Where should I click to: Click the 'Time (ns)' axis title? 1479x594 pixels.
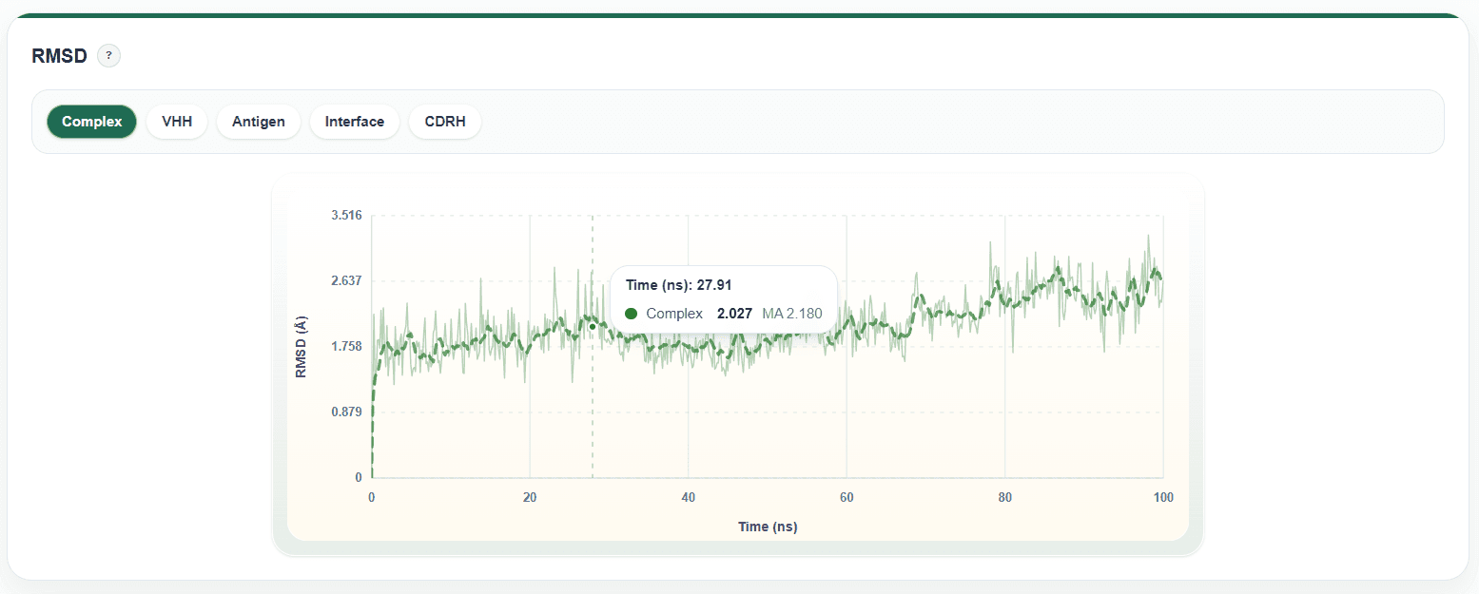[768, 527]
